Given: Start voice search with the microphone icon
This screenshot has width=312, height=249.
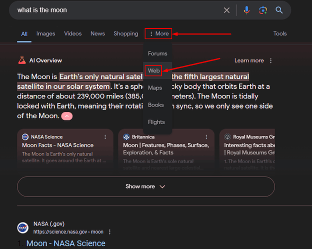Looking at the screenshot, I should point(246,10).
